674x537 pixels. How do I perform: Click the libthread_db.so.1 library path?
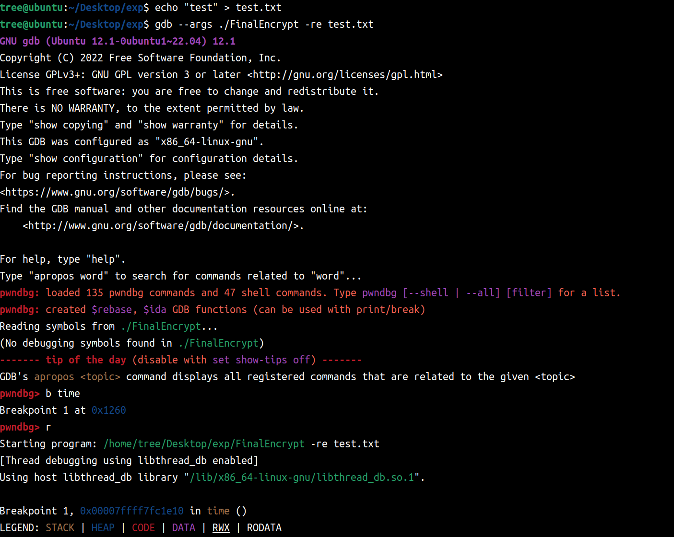302,478
